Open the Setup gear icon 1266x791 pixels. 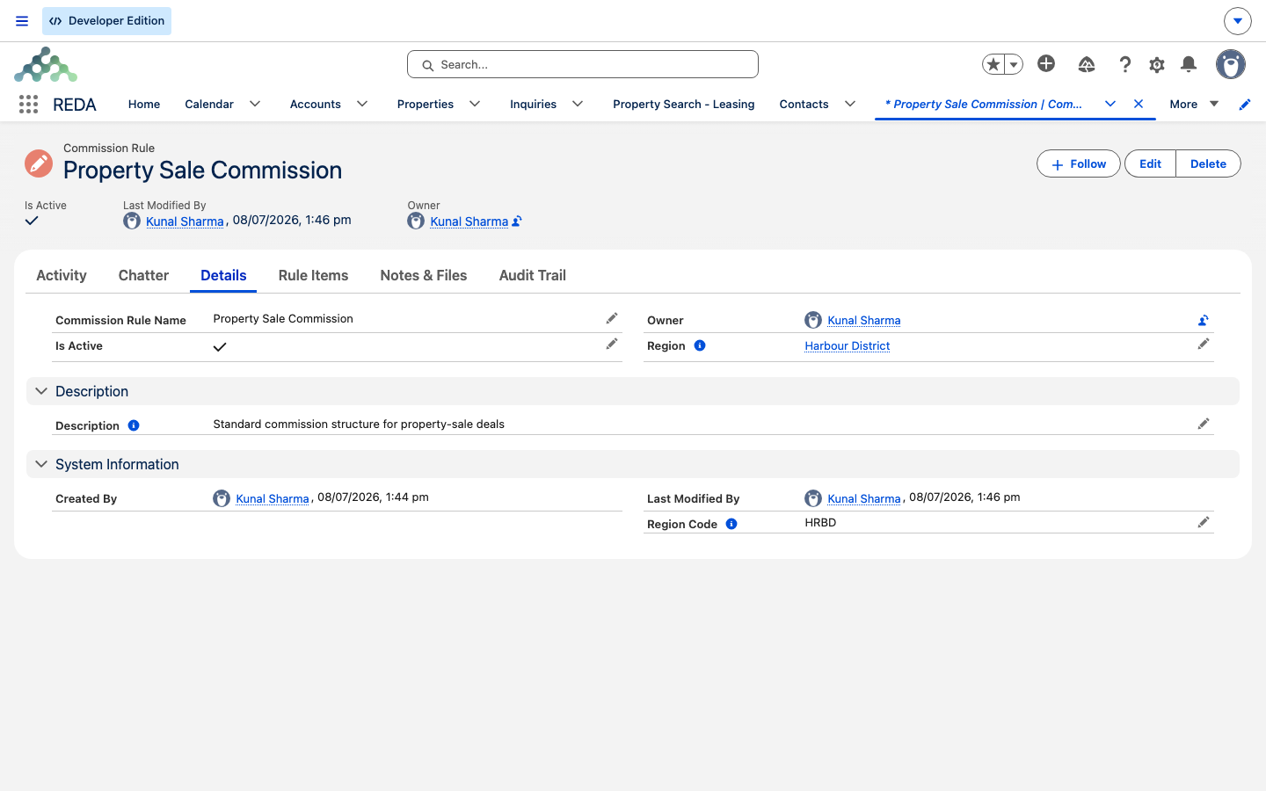pos(1157,64)
